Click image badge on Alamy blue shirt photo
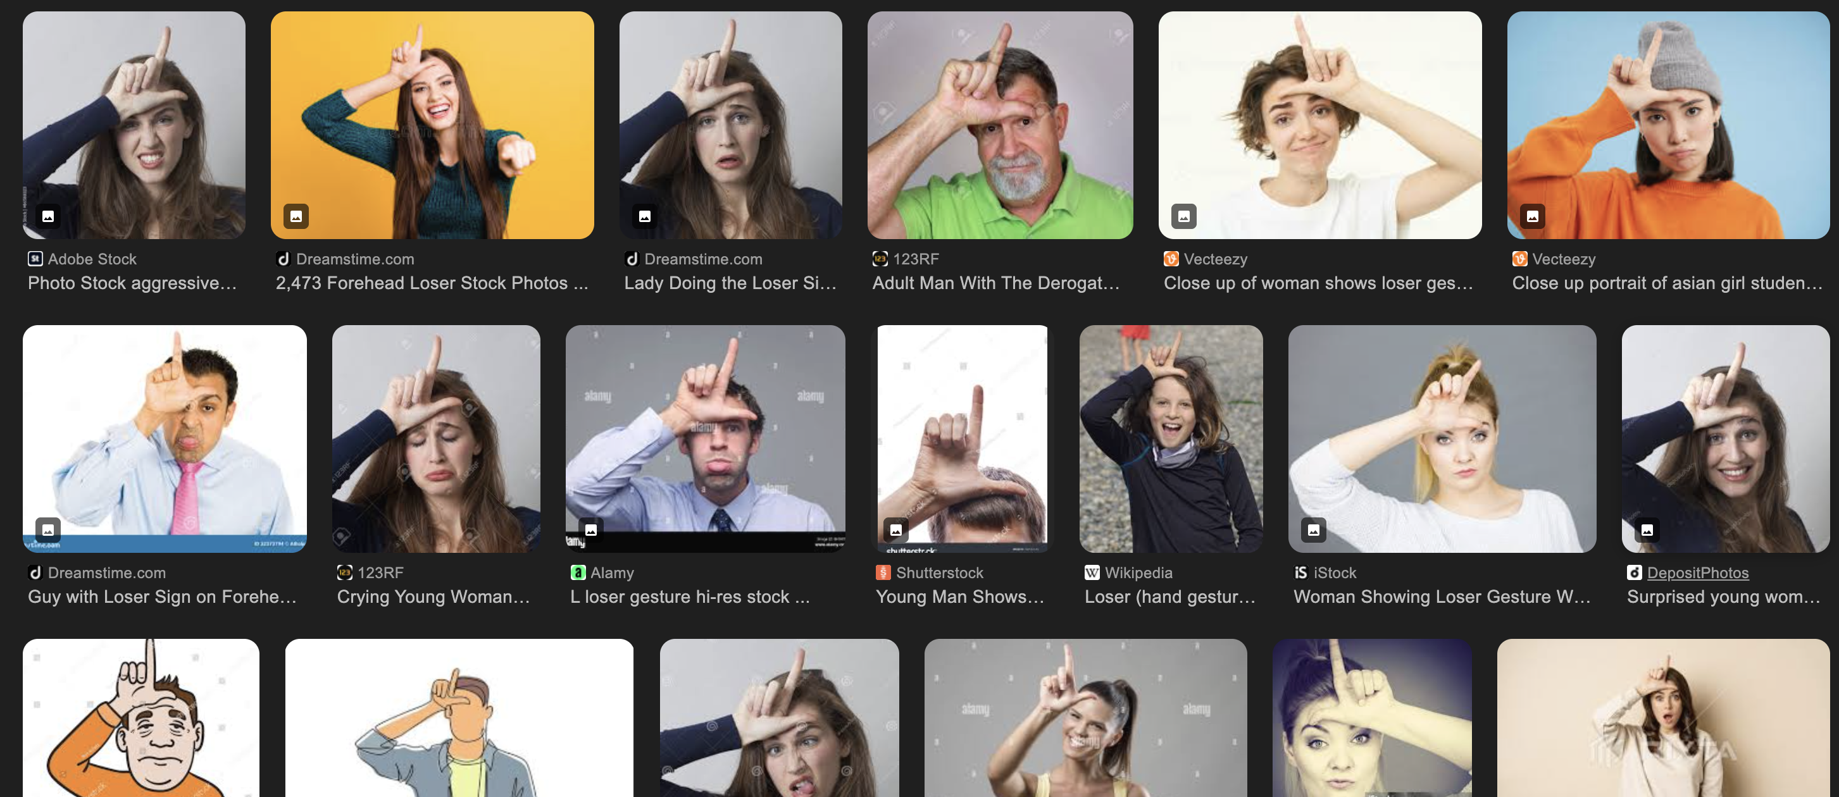1839x797 pixels. pos(590,529)
